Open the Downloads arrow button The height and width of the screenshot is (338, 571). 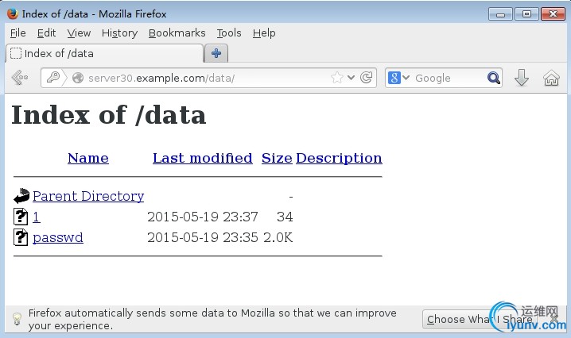pos(522,78)
